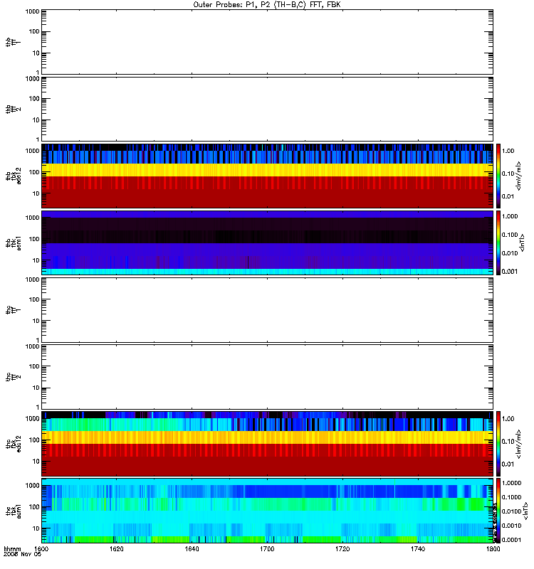
Task: Click the thc fbk edc12 color bar
Action: tap(498, 443)
